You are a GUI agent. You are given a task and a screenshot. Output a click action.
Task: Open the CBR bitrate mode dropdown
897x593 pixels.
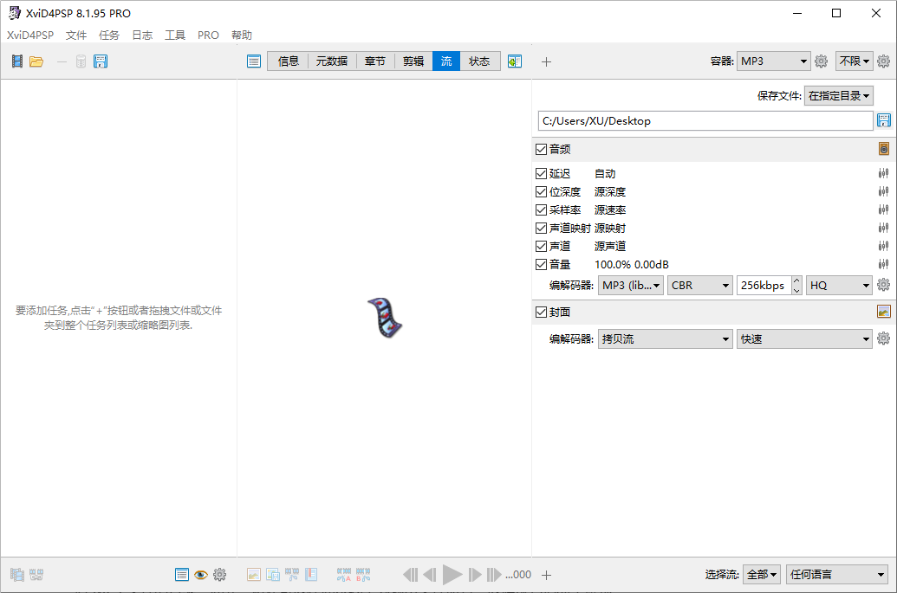700,285
